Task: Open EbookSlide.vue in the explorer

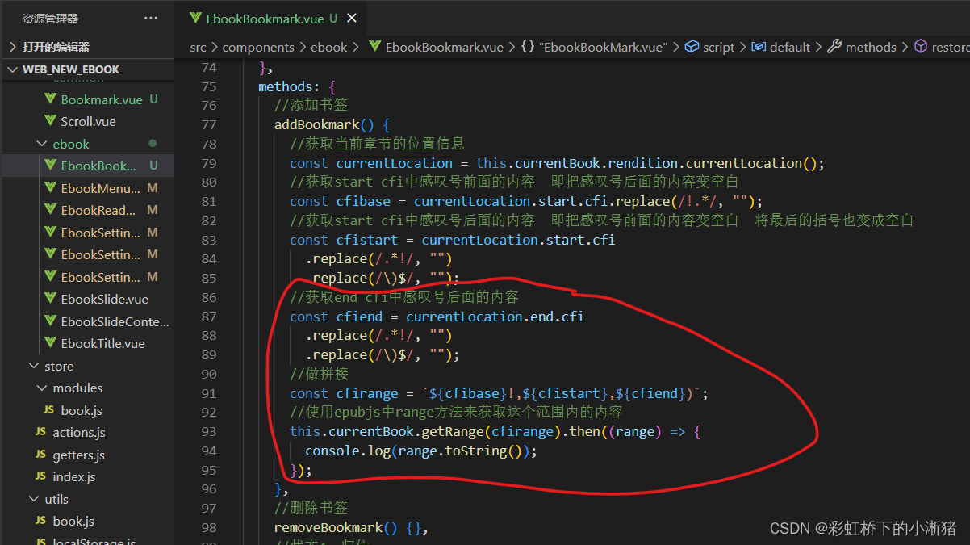Action: tap(104, 299)
